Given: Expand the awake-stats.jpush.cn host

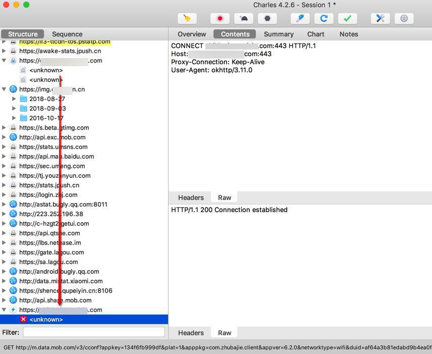Looking at the screenshot, I should pos(4,51).
